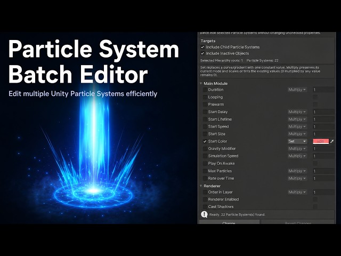Image resolution: width=341 pixels, height=256 pixels.
Task: Open the Start Size Multiply dropdown
Action: click(x=297, y=134)
